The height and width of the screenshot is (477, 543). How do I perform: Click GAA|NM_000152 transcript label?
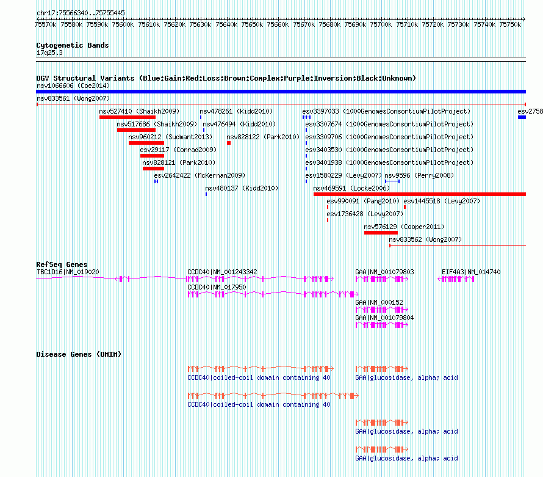click(x=379, y=303)
